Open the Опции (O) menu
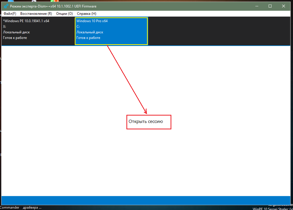293x210 pixels. pos(64,14)
